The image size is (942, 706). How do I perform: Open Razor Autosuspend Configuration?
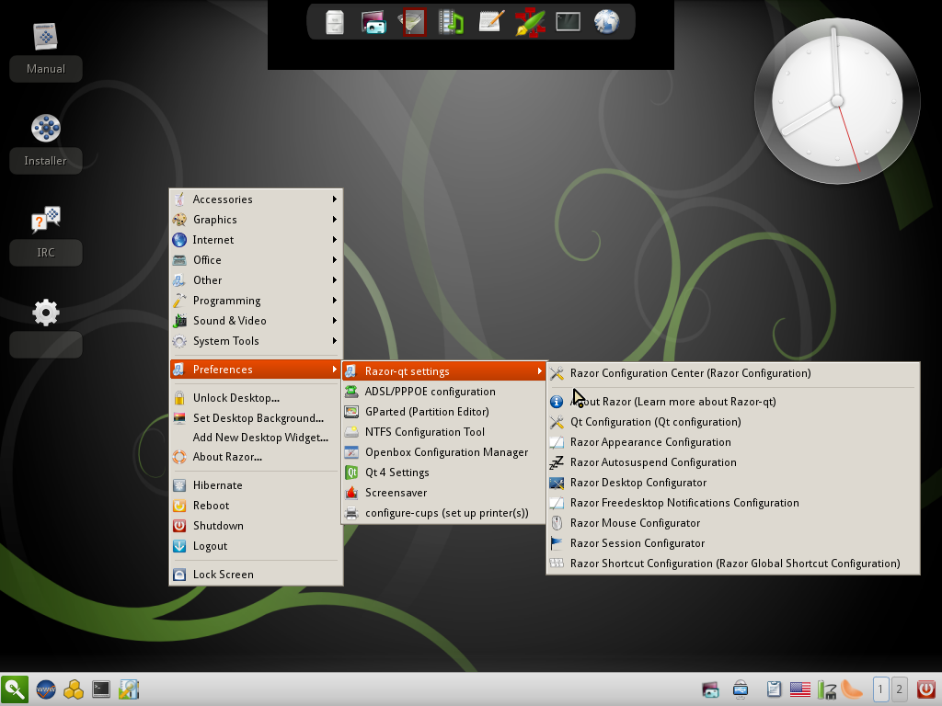[x=733, y=463]
